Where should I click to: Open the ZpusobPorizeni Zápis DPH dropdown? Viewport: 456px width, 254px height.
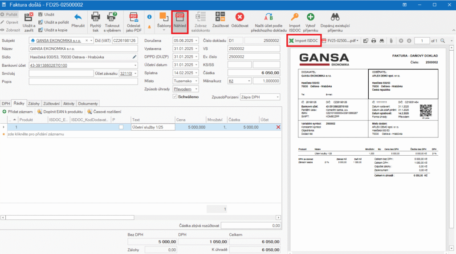click(x=277, y=97)
